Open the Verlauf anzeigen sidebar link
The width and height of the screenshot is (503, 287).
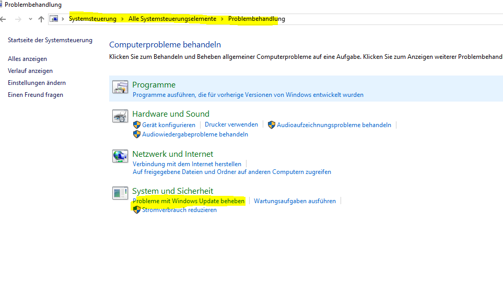30,71
